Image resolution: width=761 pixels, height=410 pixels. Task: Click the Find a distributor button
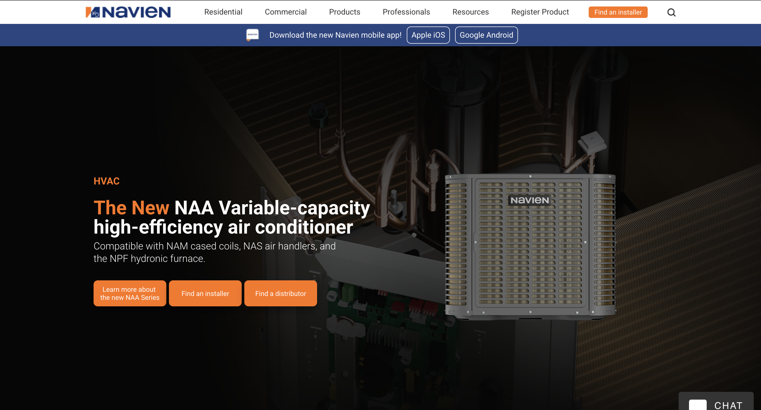(x=280, y=293)
